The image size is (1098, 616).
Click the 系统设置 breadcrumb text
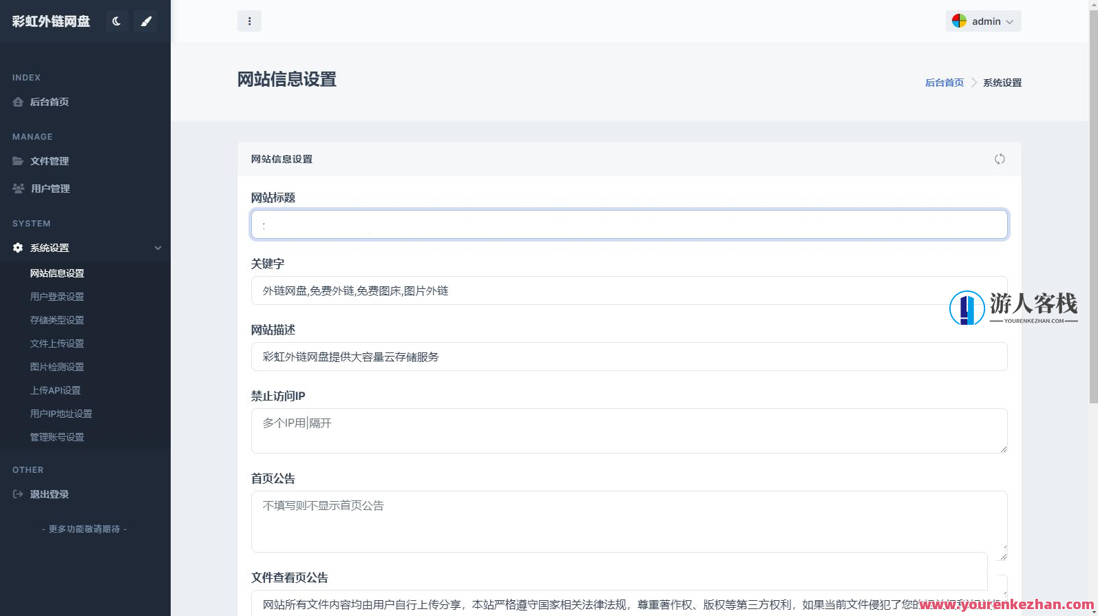1002,83
